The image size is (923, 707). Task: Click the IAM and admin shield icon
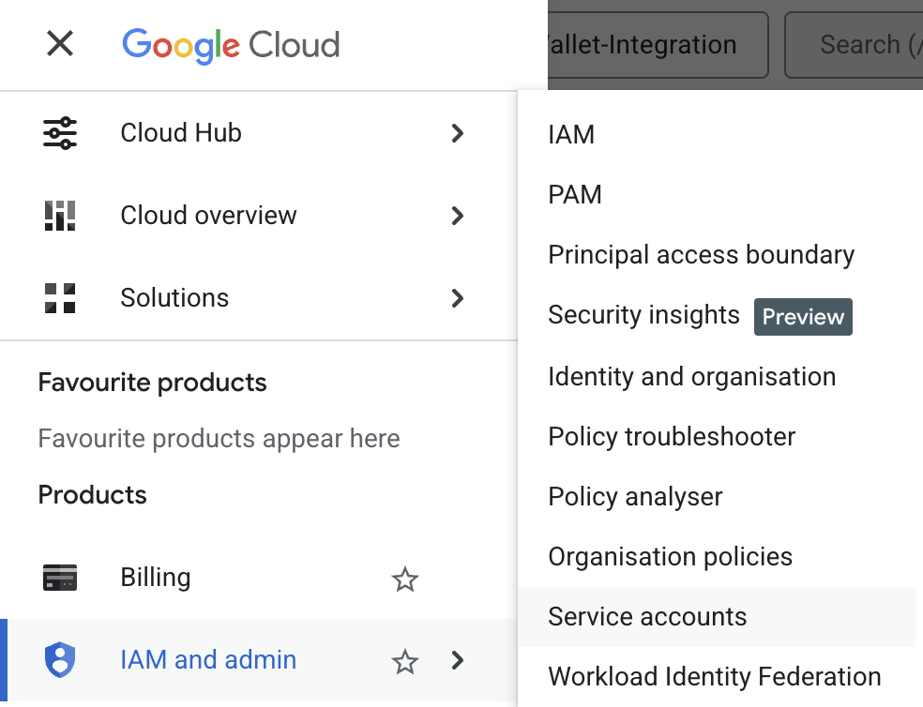tap(60, 660)
